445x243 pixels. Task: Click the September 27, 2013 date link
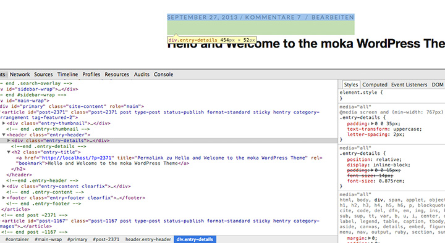click(202, 17)
